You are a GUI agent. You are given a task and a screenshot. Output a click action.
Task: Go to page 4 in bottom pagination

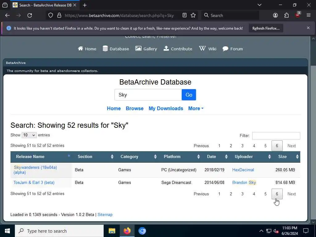254,194
